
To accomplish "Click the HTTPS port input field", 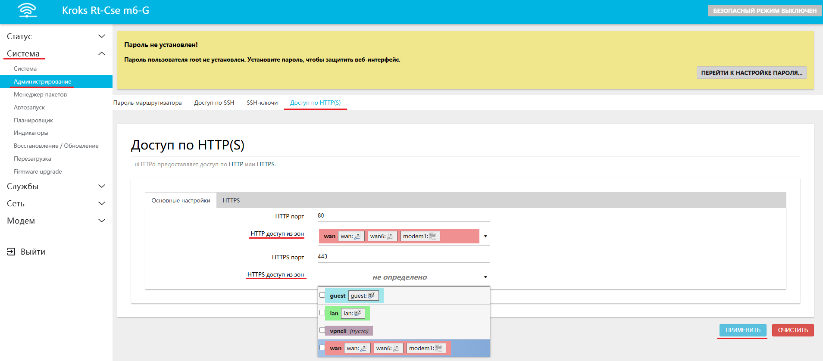I will point(404,257).
